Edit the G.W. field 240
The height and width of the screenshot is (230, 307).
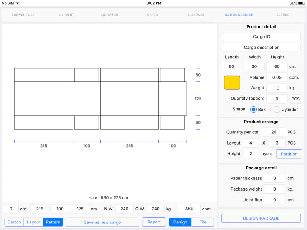pos(155,209)
